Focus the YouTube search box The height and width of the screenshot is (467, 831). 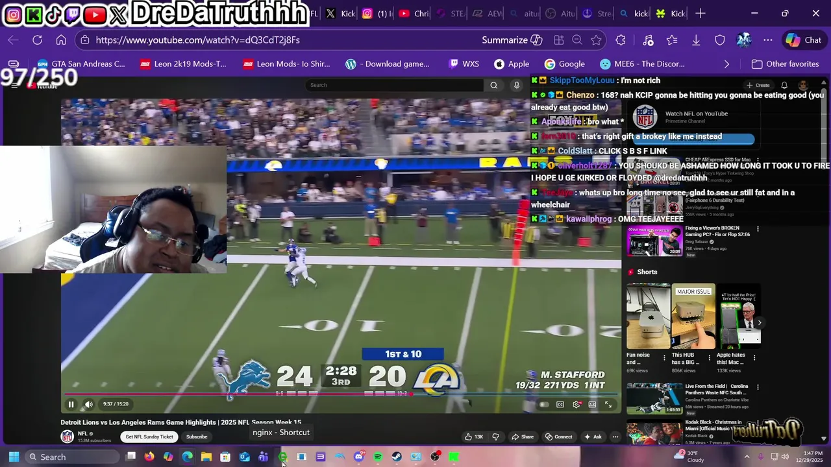tap(395, 85)
